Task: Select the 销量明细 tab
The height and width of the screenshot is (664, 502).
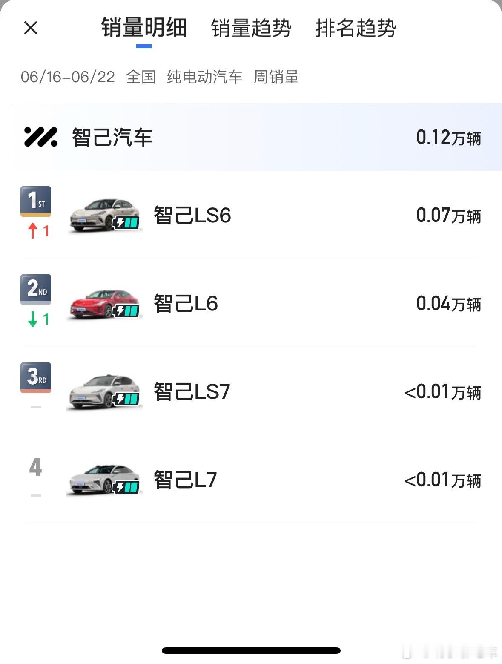Action: click(144, 28)
